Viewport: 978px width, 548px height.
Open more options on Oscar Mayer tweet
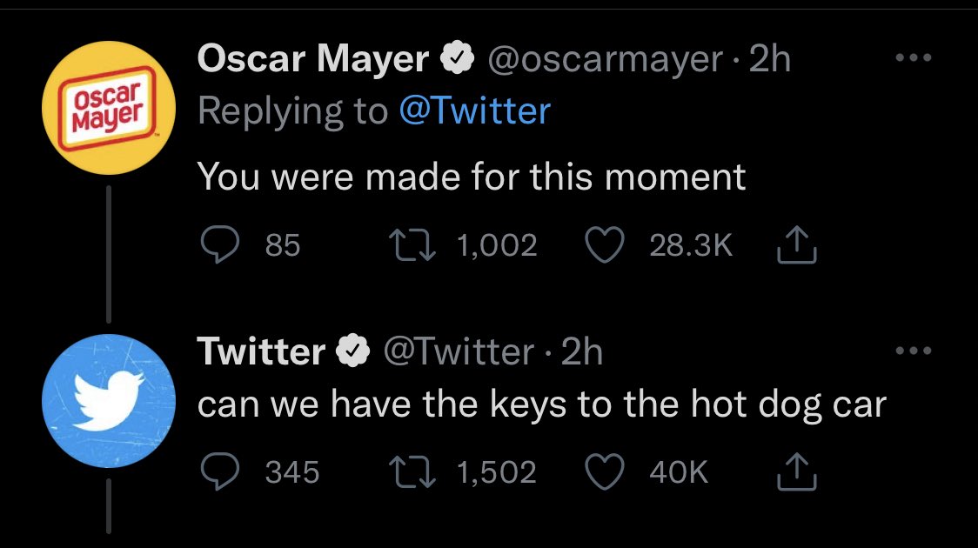click(914, 58)
